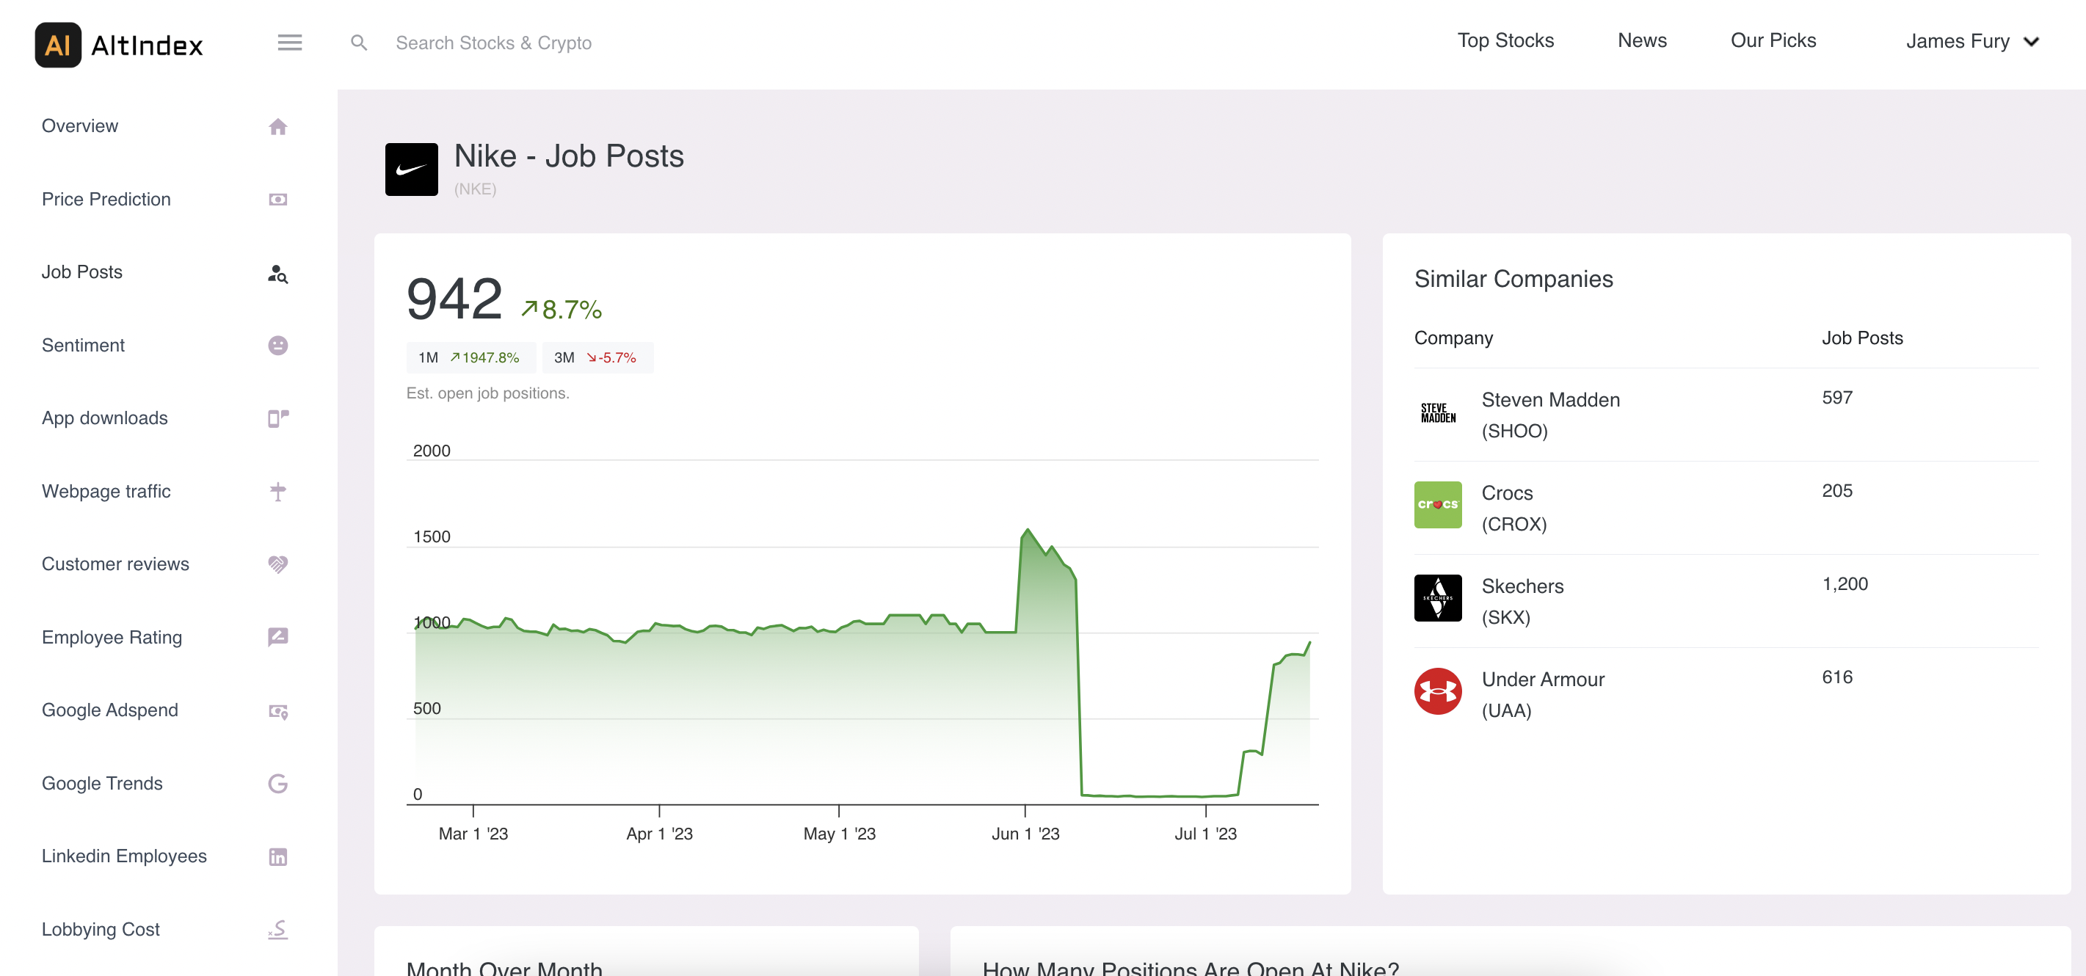Select App downloads in the sidebar

tap(105, 418)
